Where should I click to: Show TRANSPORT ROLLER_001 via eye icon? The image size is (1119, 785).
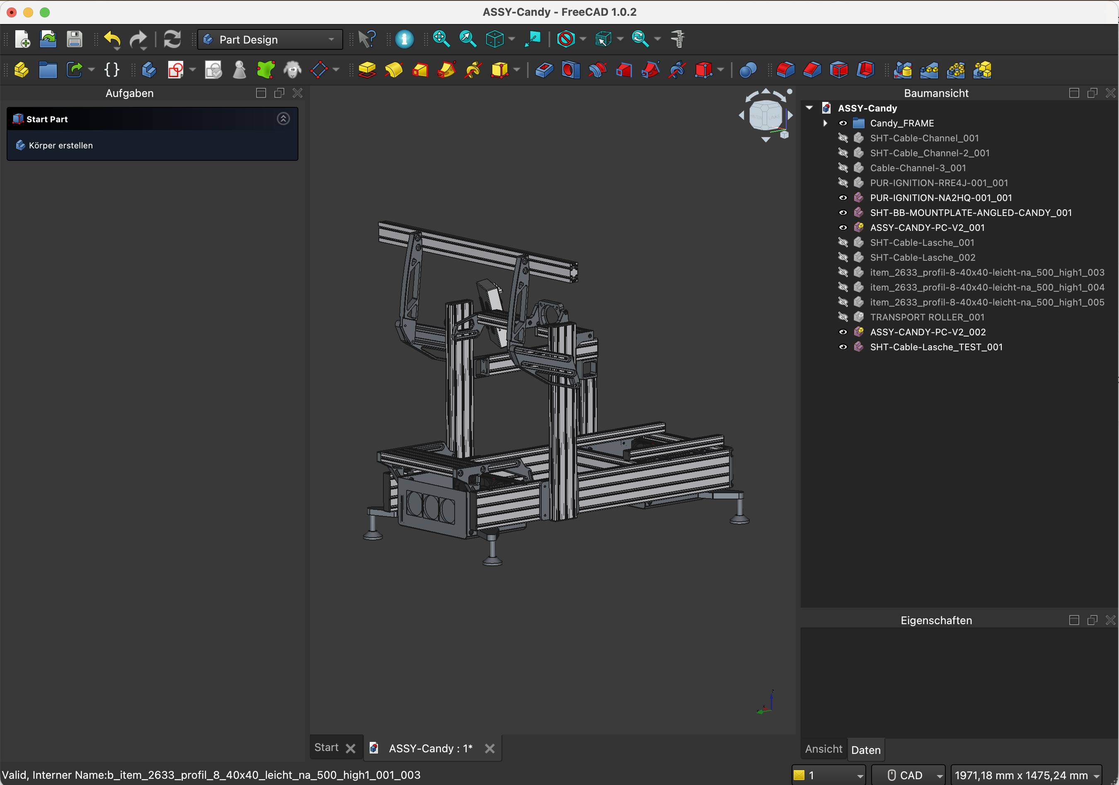(843, 317)
